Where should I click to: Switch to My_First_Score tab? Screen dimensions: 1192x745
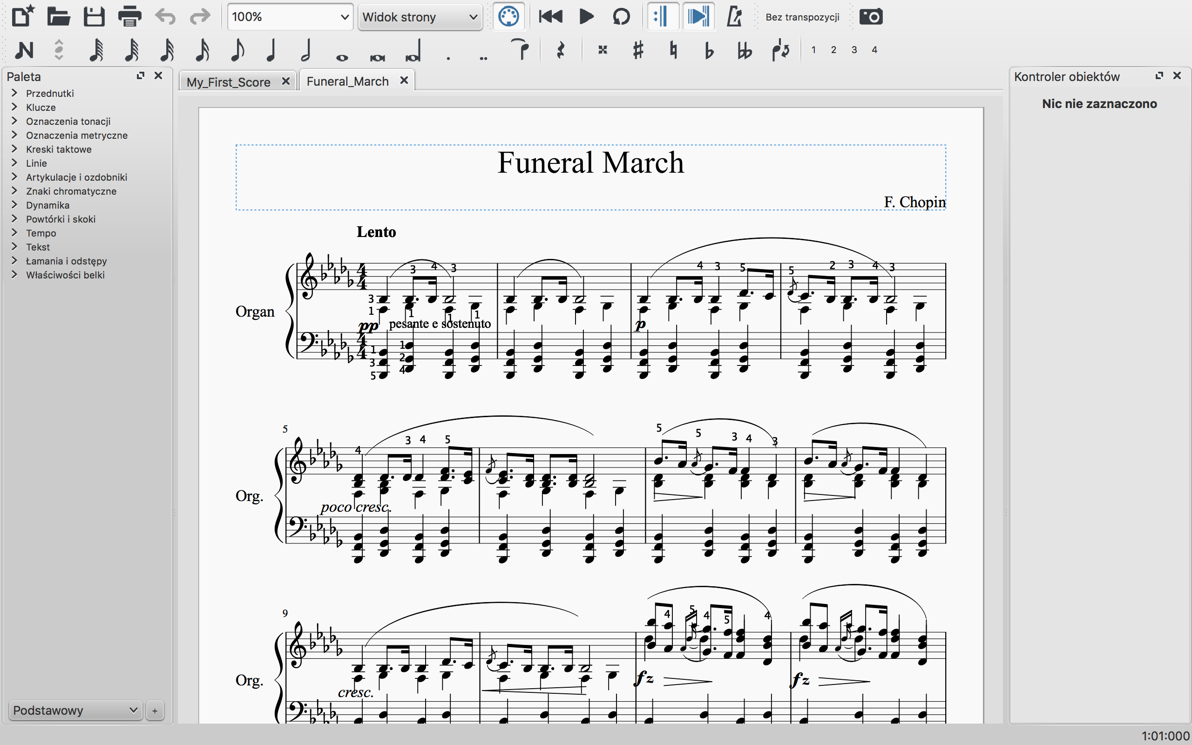228,82
